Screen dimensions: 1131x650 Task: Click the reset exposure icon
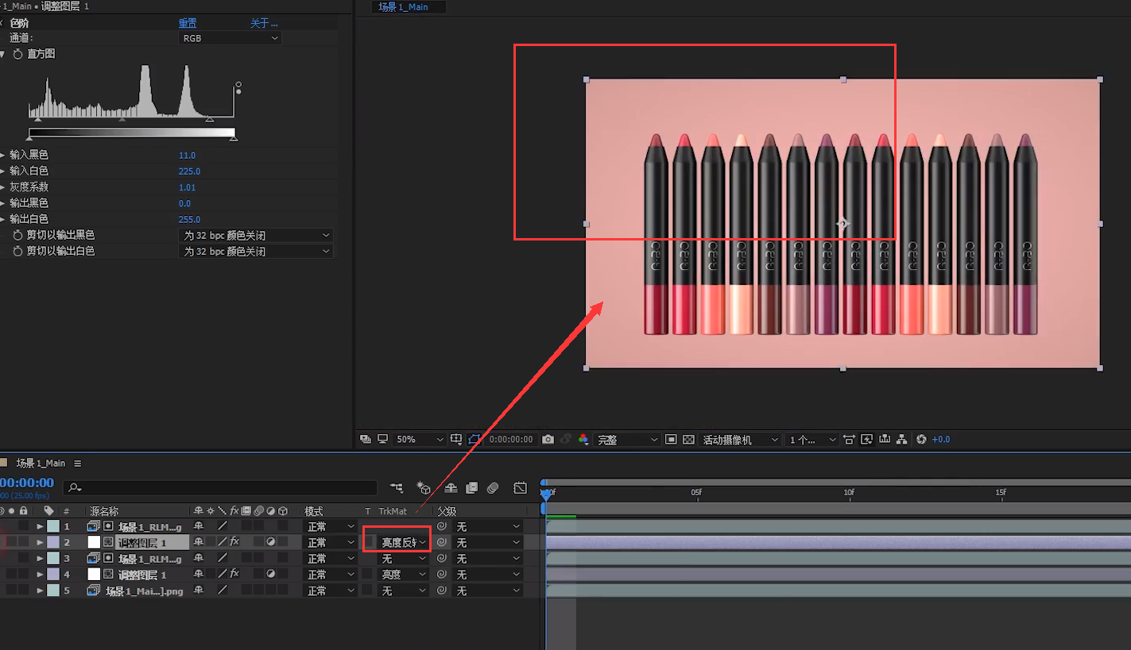921,439
